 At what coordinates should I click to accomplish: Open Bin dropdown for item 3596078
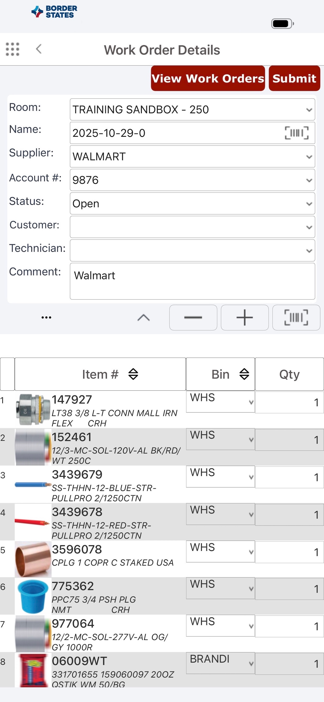coord(220,551)
